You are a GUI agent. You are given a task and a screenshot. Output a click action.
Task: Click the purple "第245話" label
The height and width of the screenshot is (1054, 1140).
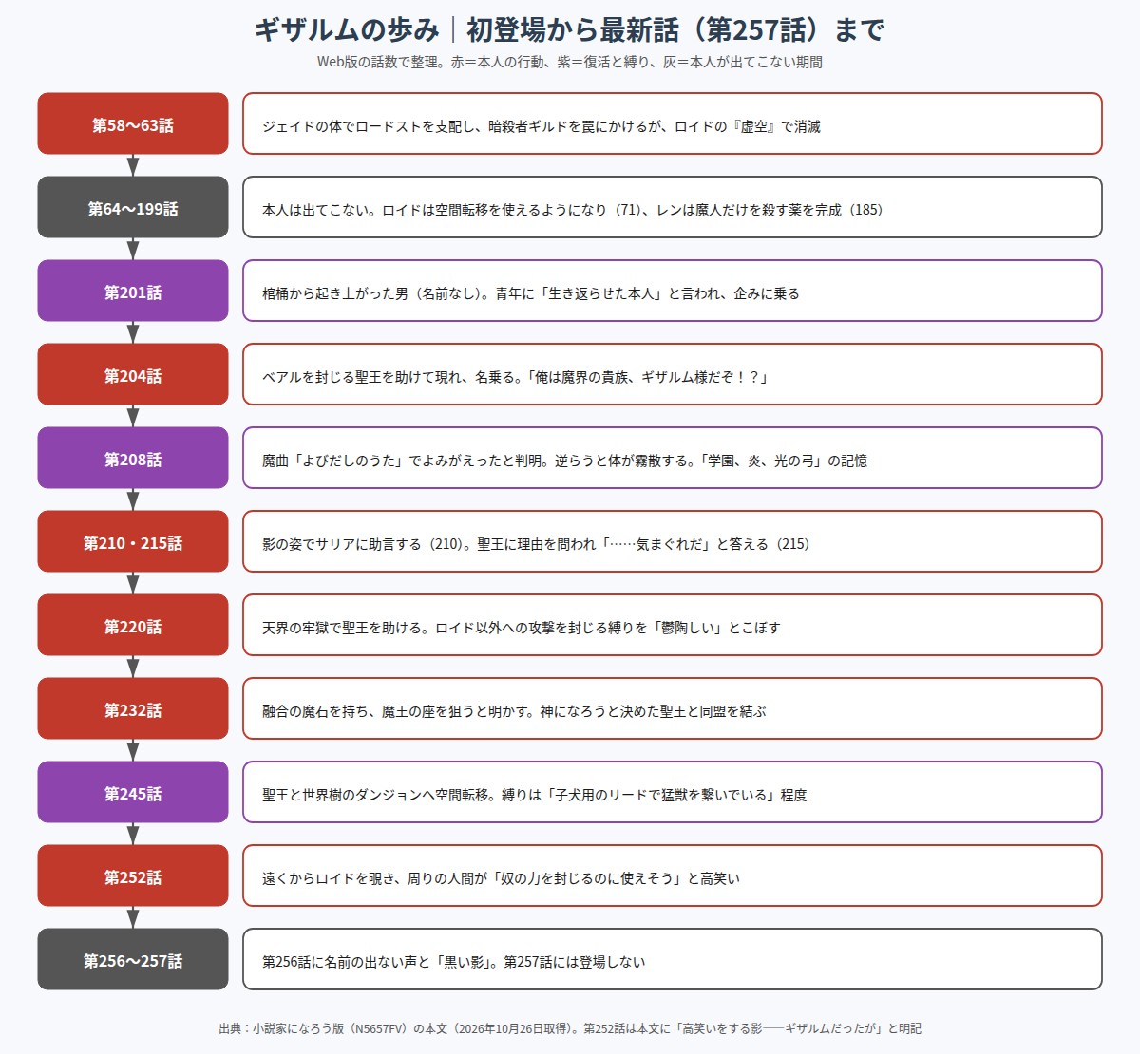click(x=133, y=792)
